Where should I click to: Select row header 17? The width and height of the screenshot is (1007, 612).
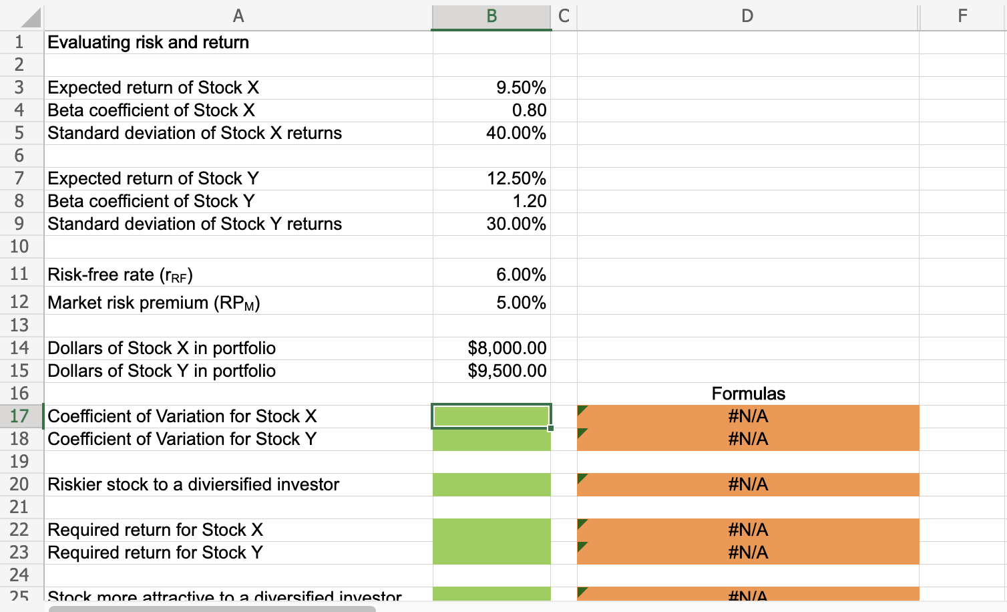click(x=20, y=416)
